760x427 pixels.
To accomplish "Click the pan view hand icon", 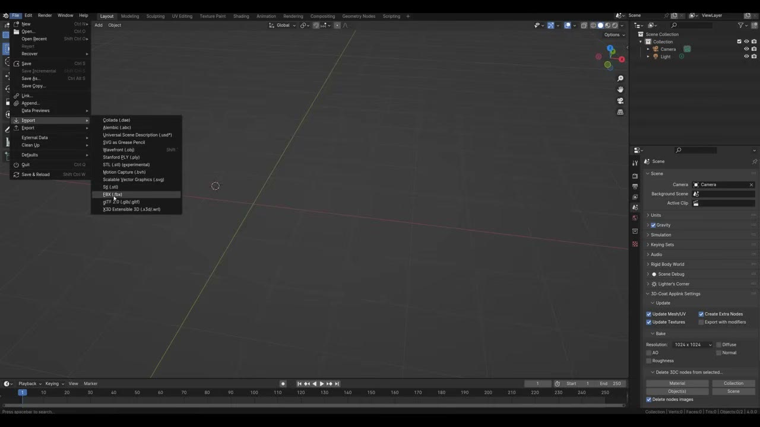I will click(620, 90).
